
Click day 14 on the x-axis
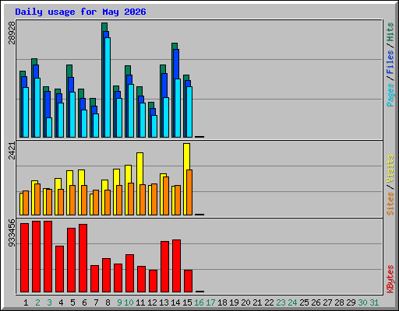175,302
